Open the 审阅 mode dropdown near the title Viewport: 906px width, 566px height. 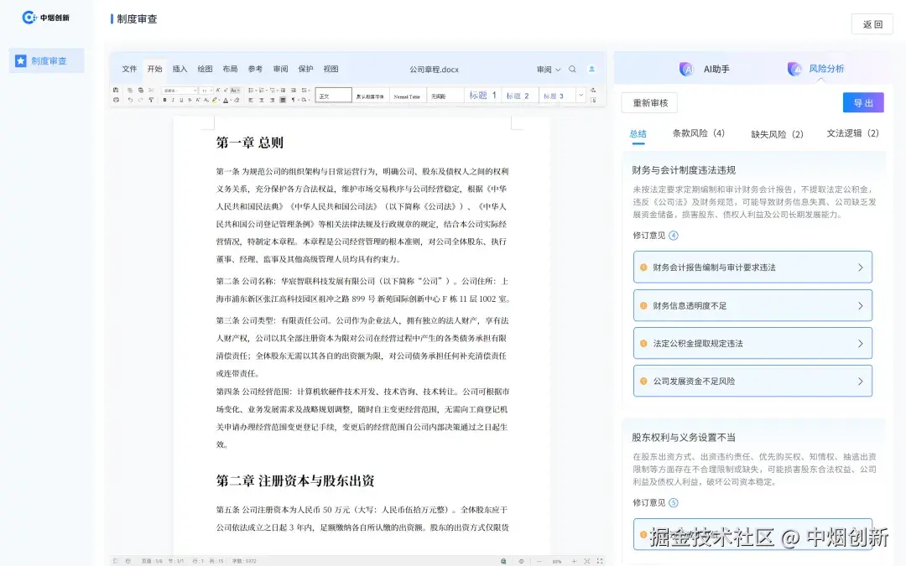pyautogui.click(x=549, y=70)
